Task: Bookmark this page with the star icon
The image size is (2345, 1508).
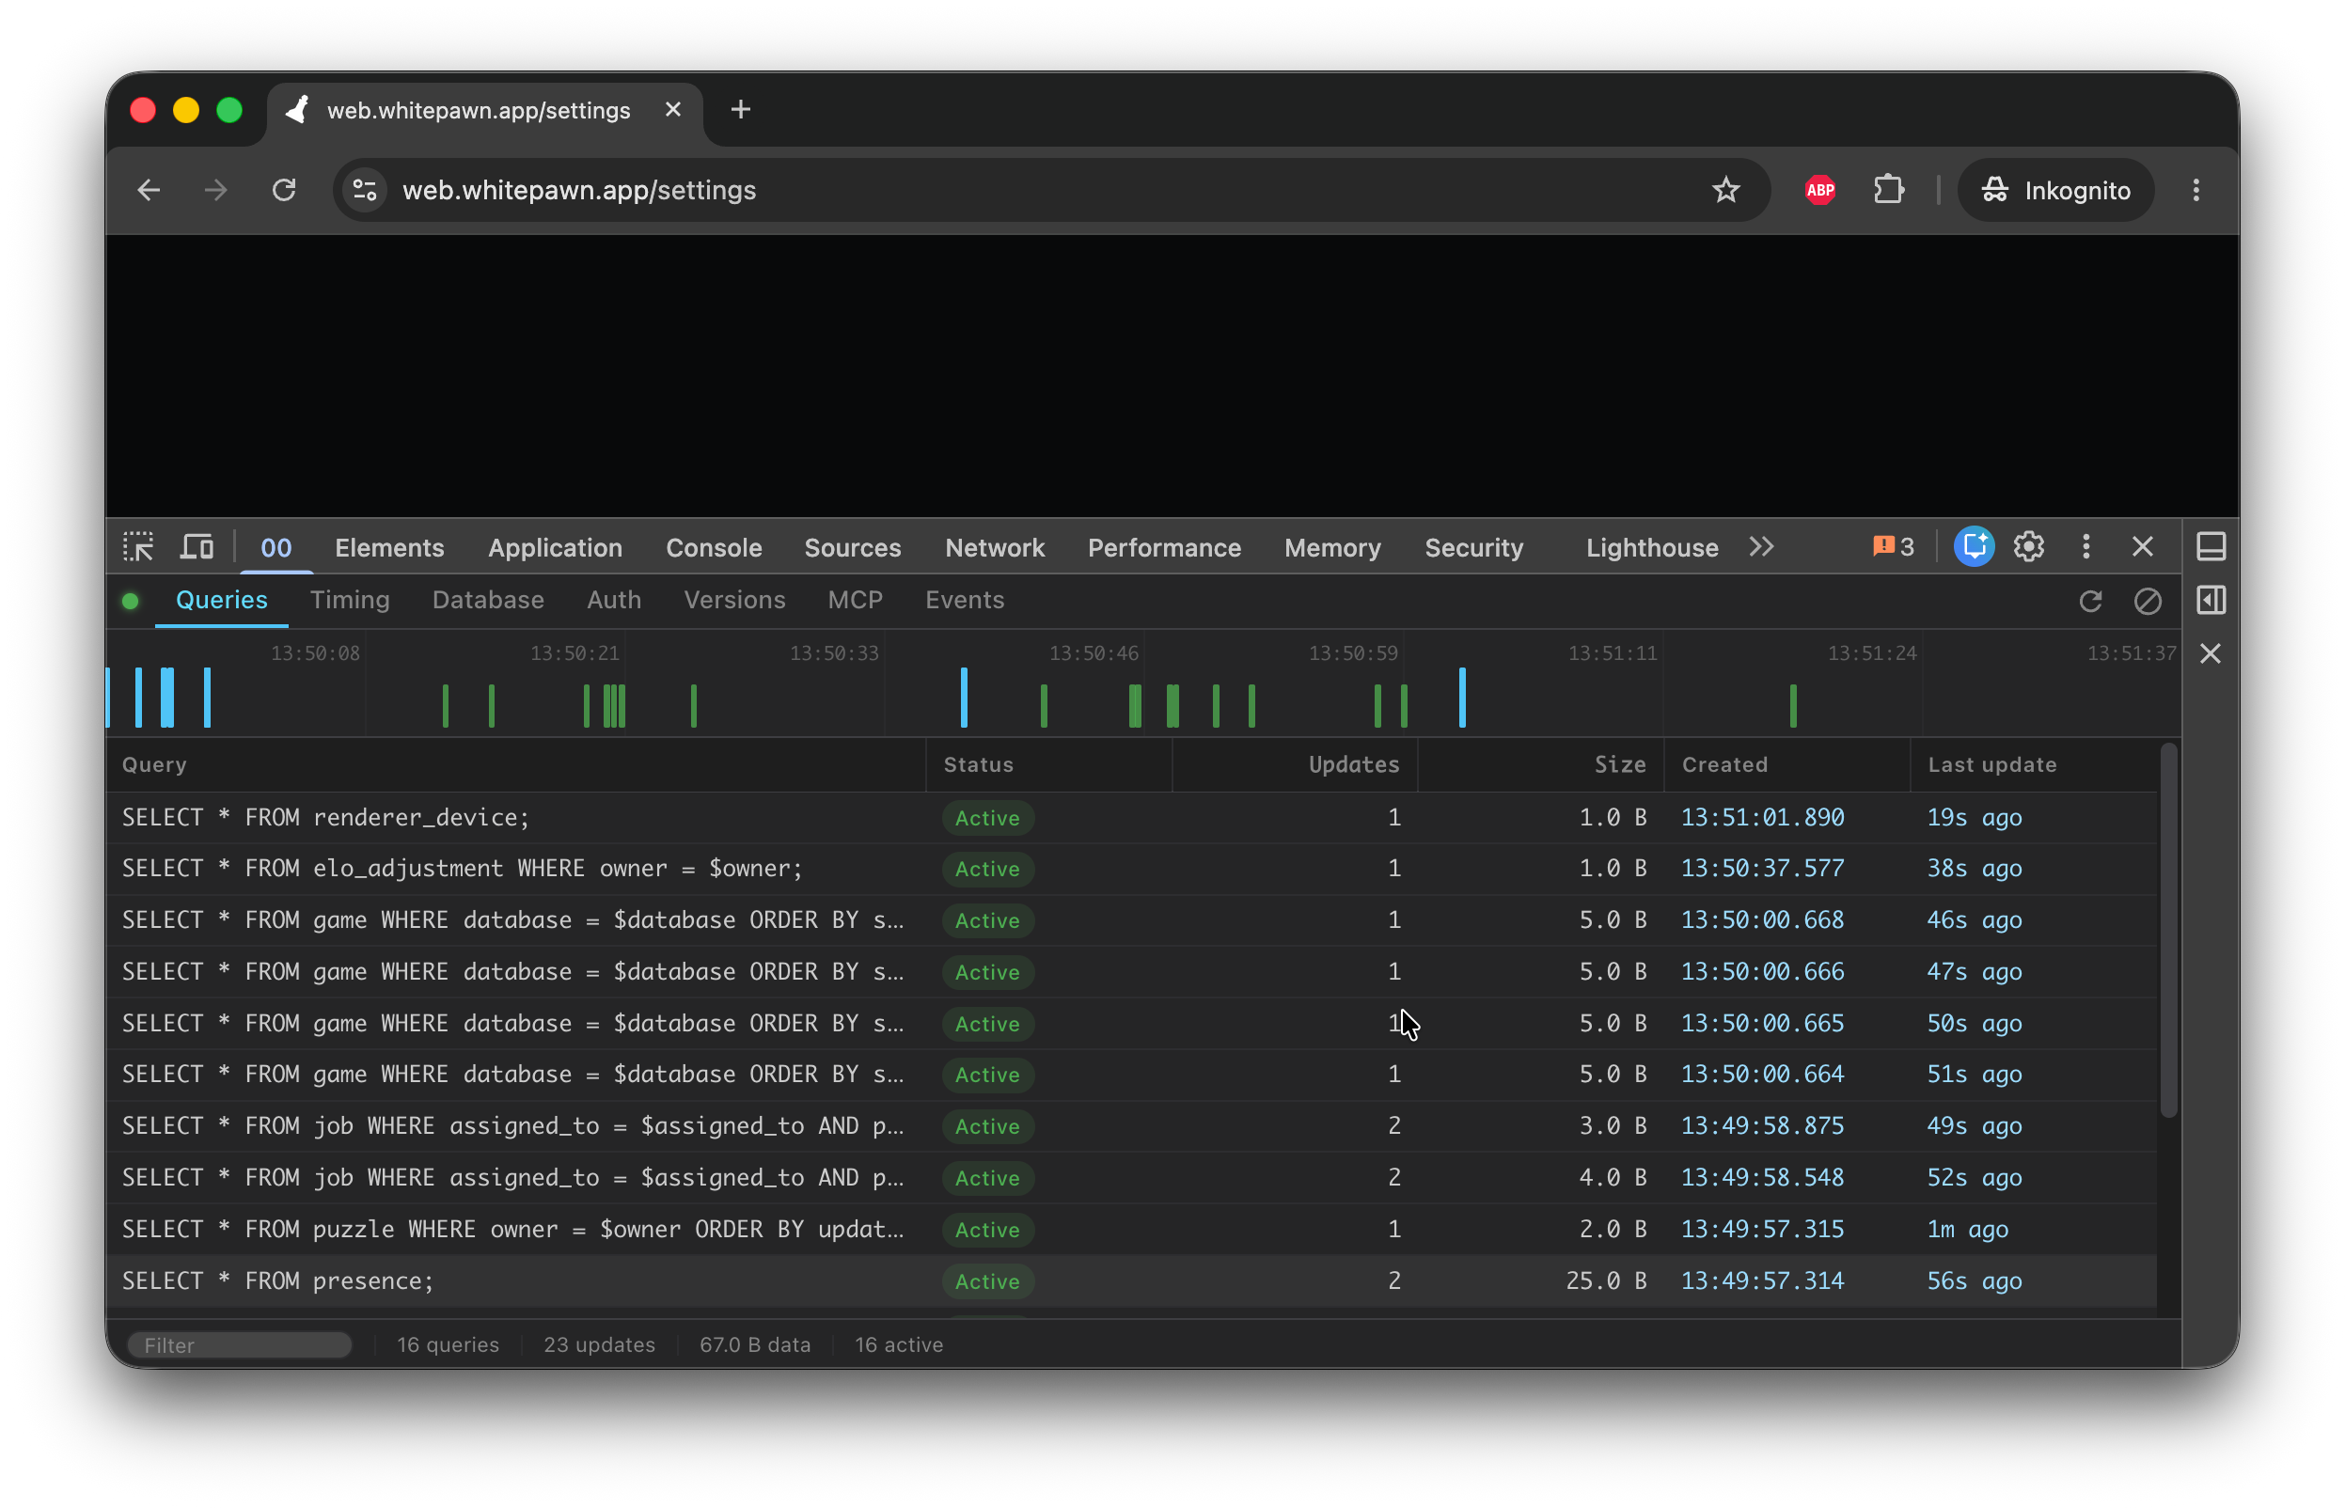Action: (x=1725, y=190)
